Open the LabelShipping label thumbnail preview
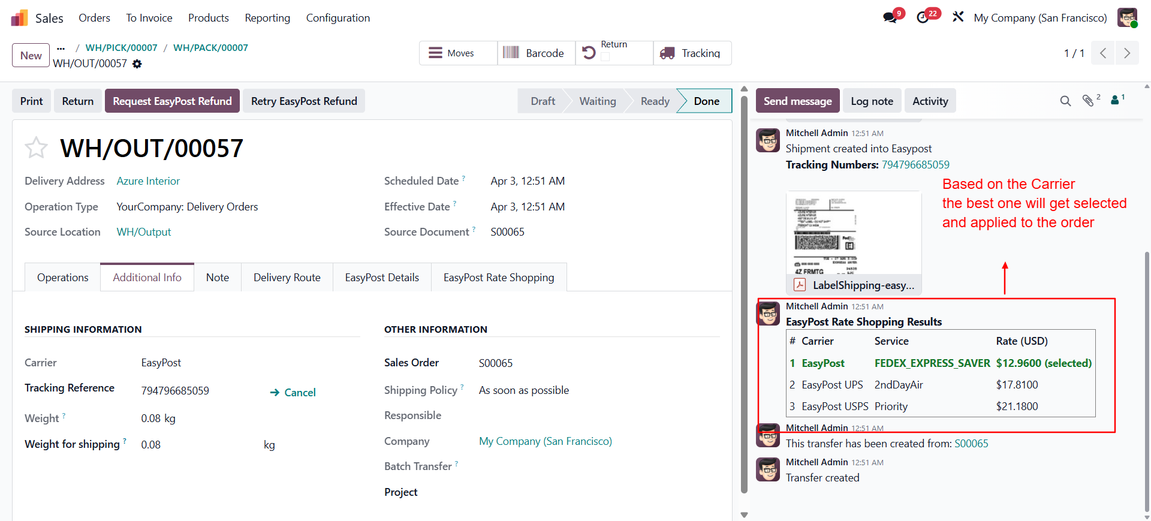This screenshot has width=1151, height=521. click(x=854, y=233)
